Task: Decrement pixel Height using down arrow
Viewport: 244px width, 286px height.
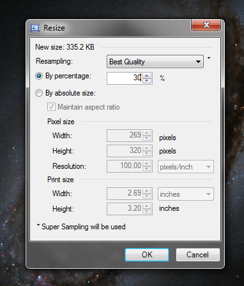Action: coord(147,154)
